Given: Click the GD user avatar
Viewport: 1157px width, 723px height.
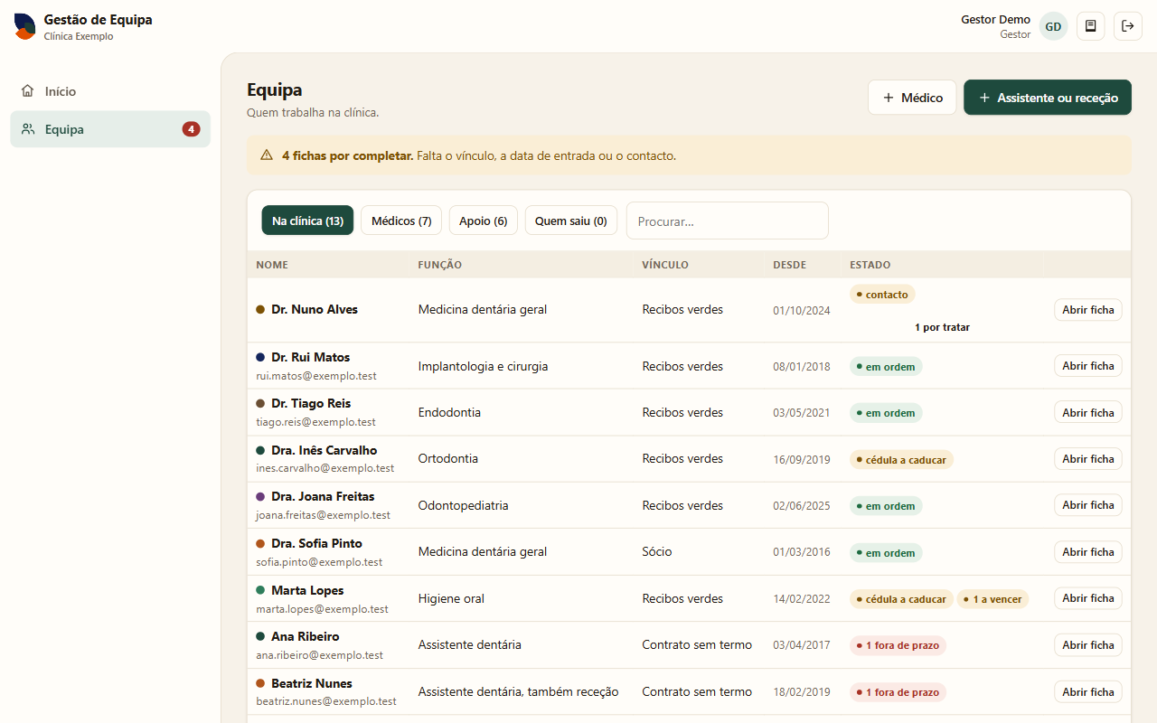Looking at the screenshot, I should pyautogui.click(x=1053, y=26).
